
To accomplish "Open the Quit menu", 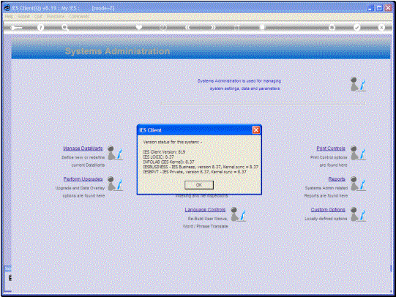I will [x=38, y=16].
